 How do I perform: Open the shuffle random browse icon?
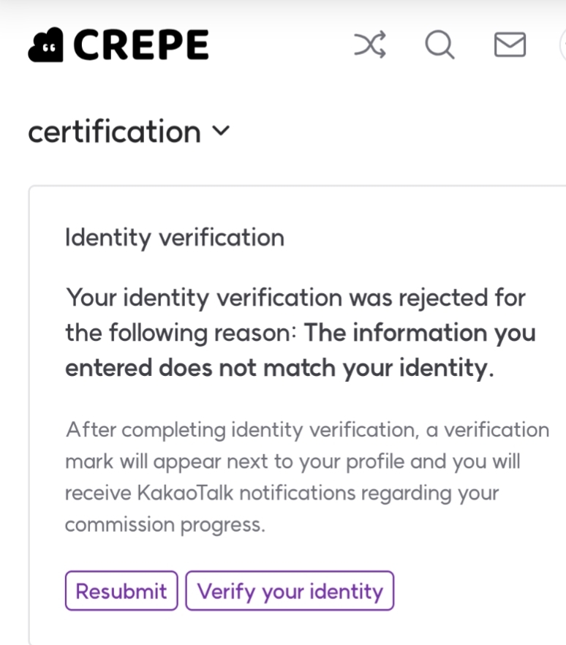(370, 46)
